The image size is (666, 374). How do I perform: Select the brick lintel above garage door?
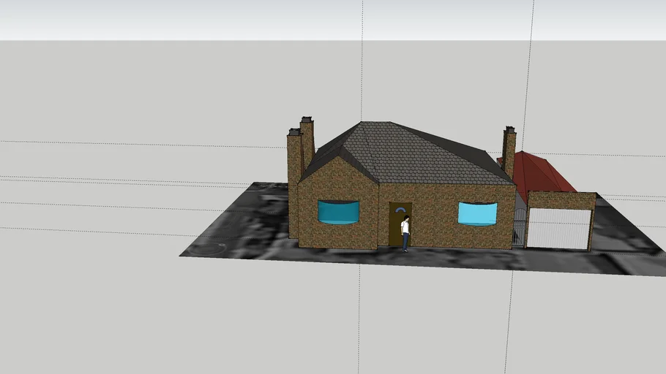[x=561, y=200]
